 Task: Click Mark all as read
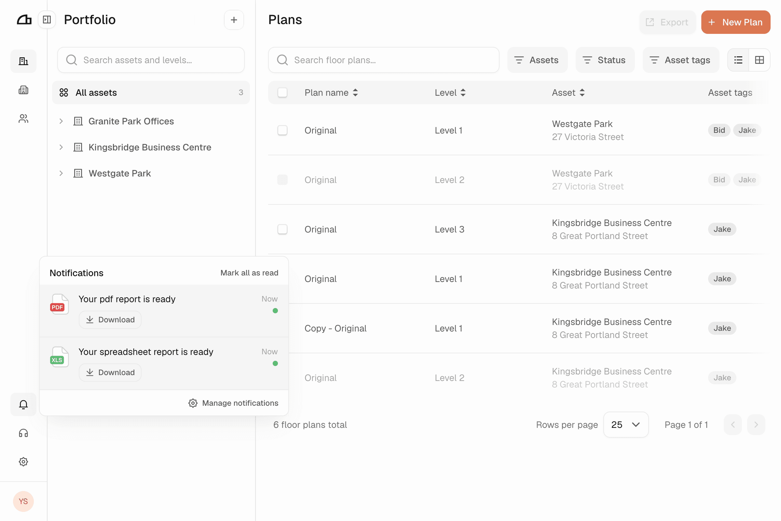pyautogui.click(x=249, y=273)
